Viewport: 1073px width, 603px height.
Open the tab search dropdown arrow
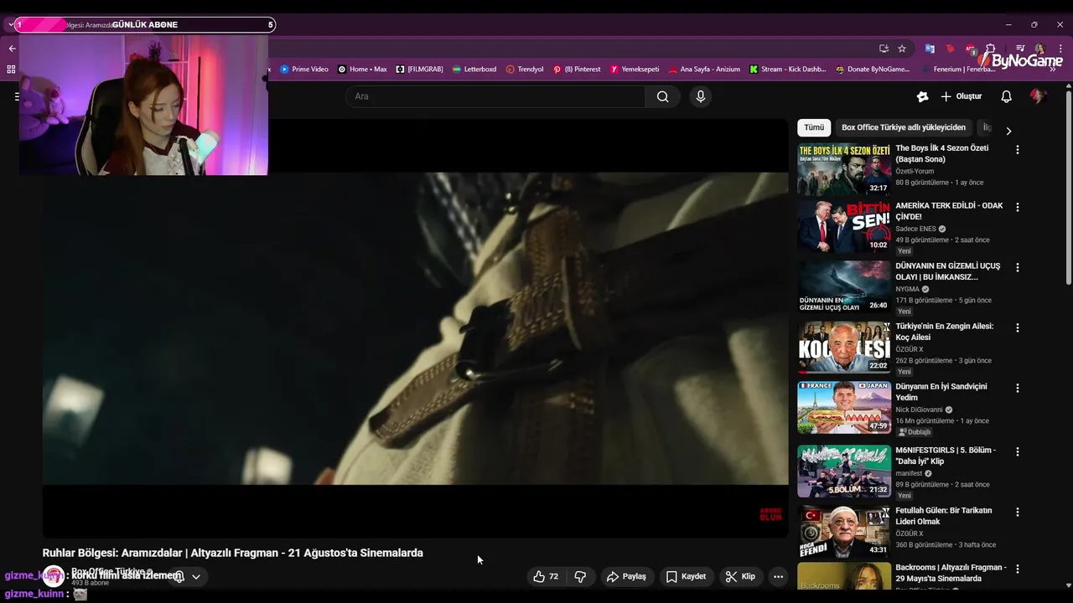coord(10,25)
